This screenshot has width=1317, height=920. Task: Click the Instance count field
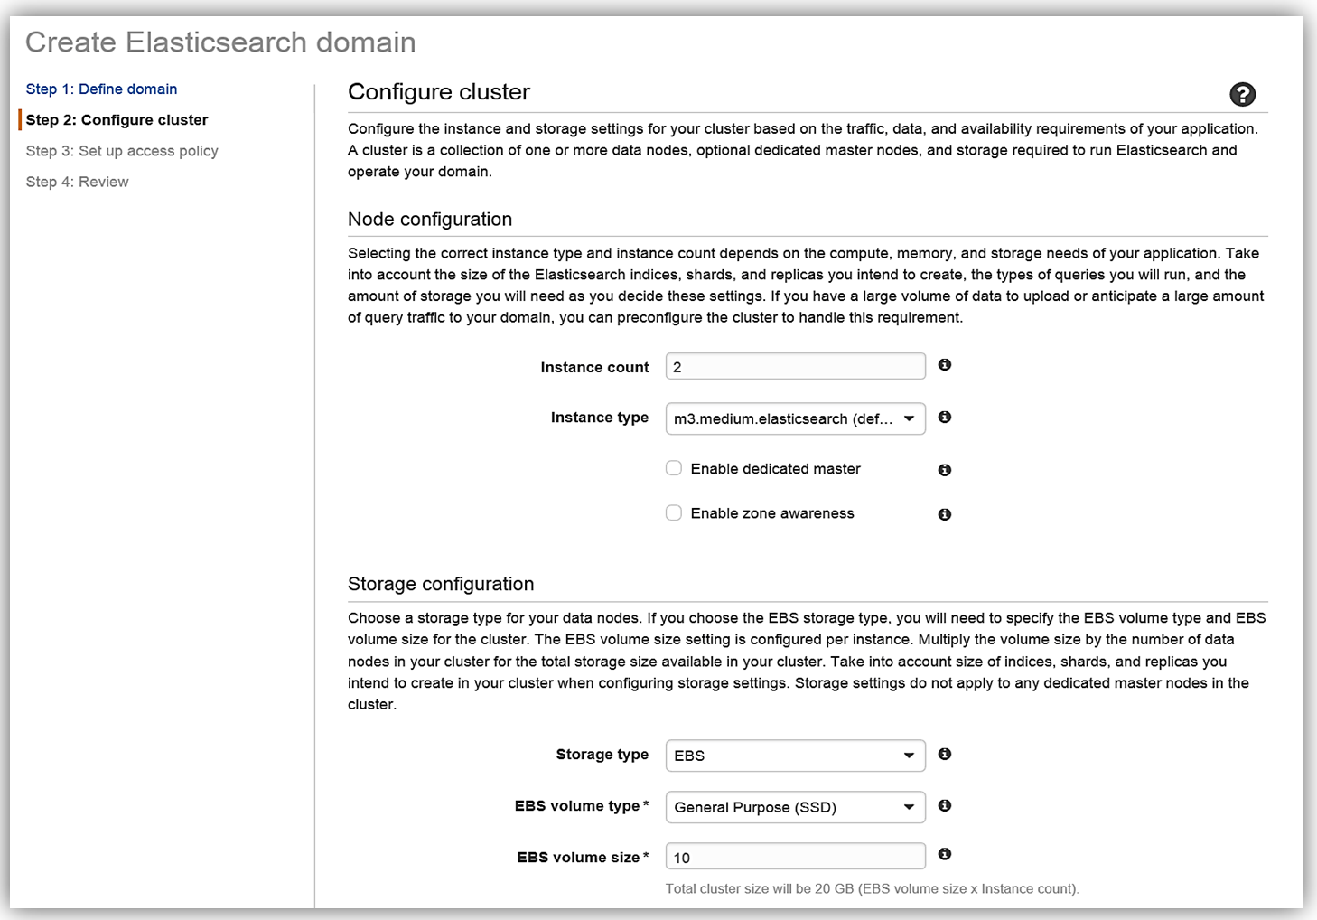click(795, 365)
